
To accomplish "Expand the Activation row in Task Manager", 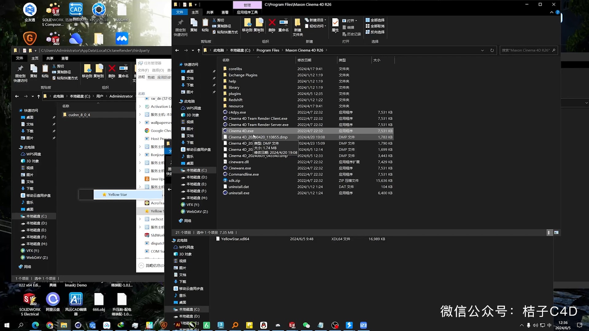I will tap(140, 107).
